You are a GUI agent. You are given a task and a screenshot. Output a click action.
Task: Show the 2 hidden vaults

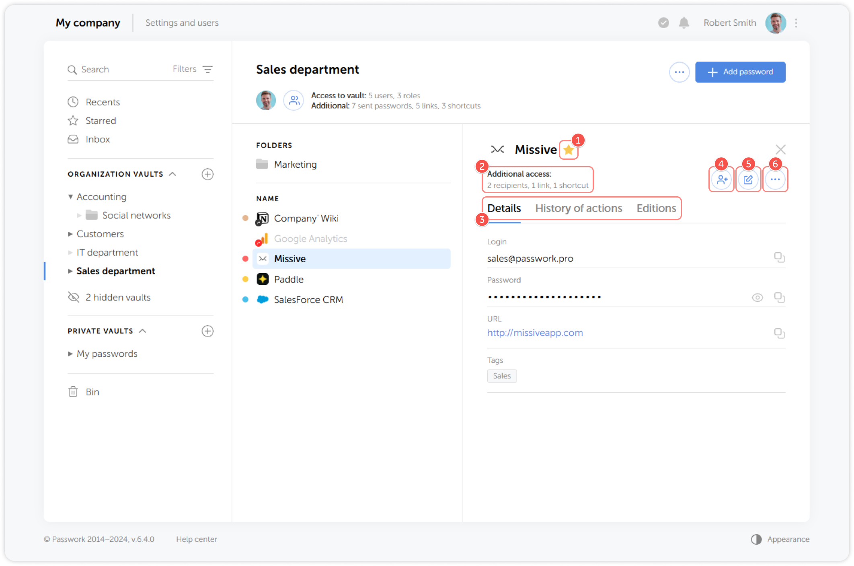tap(117, 297)
